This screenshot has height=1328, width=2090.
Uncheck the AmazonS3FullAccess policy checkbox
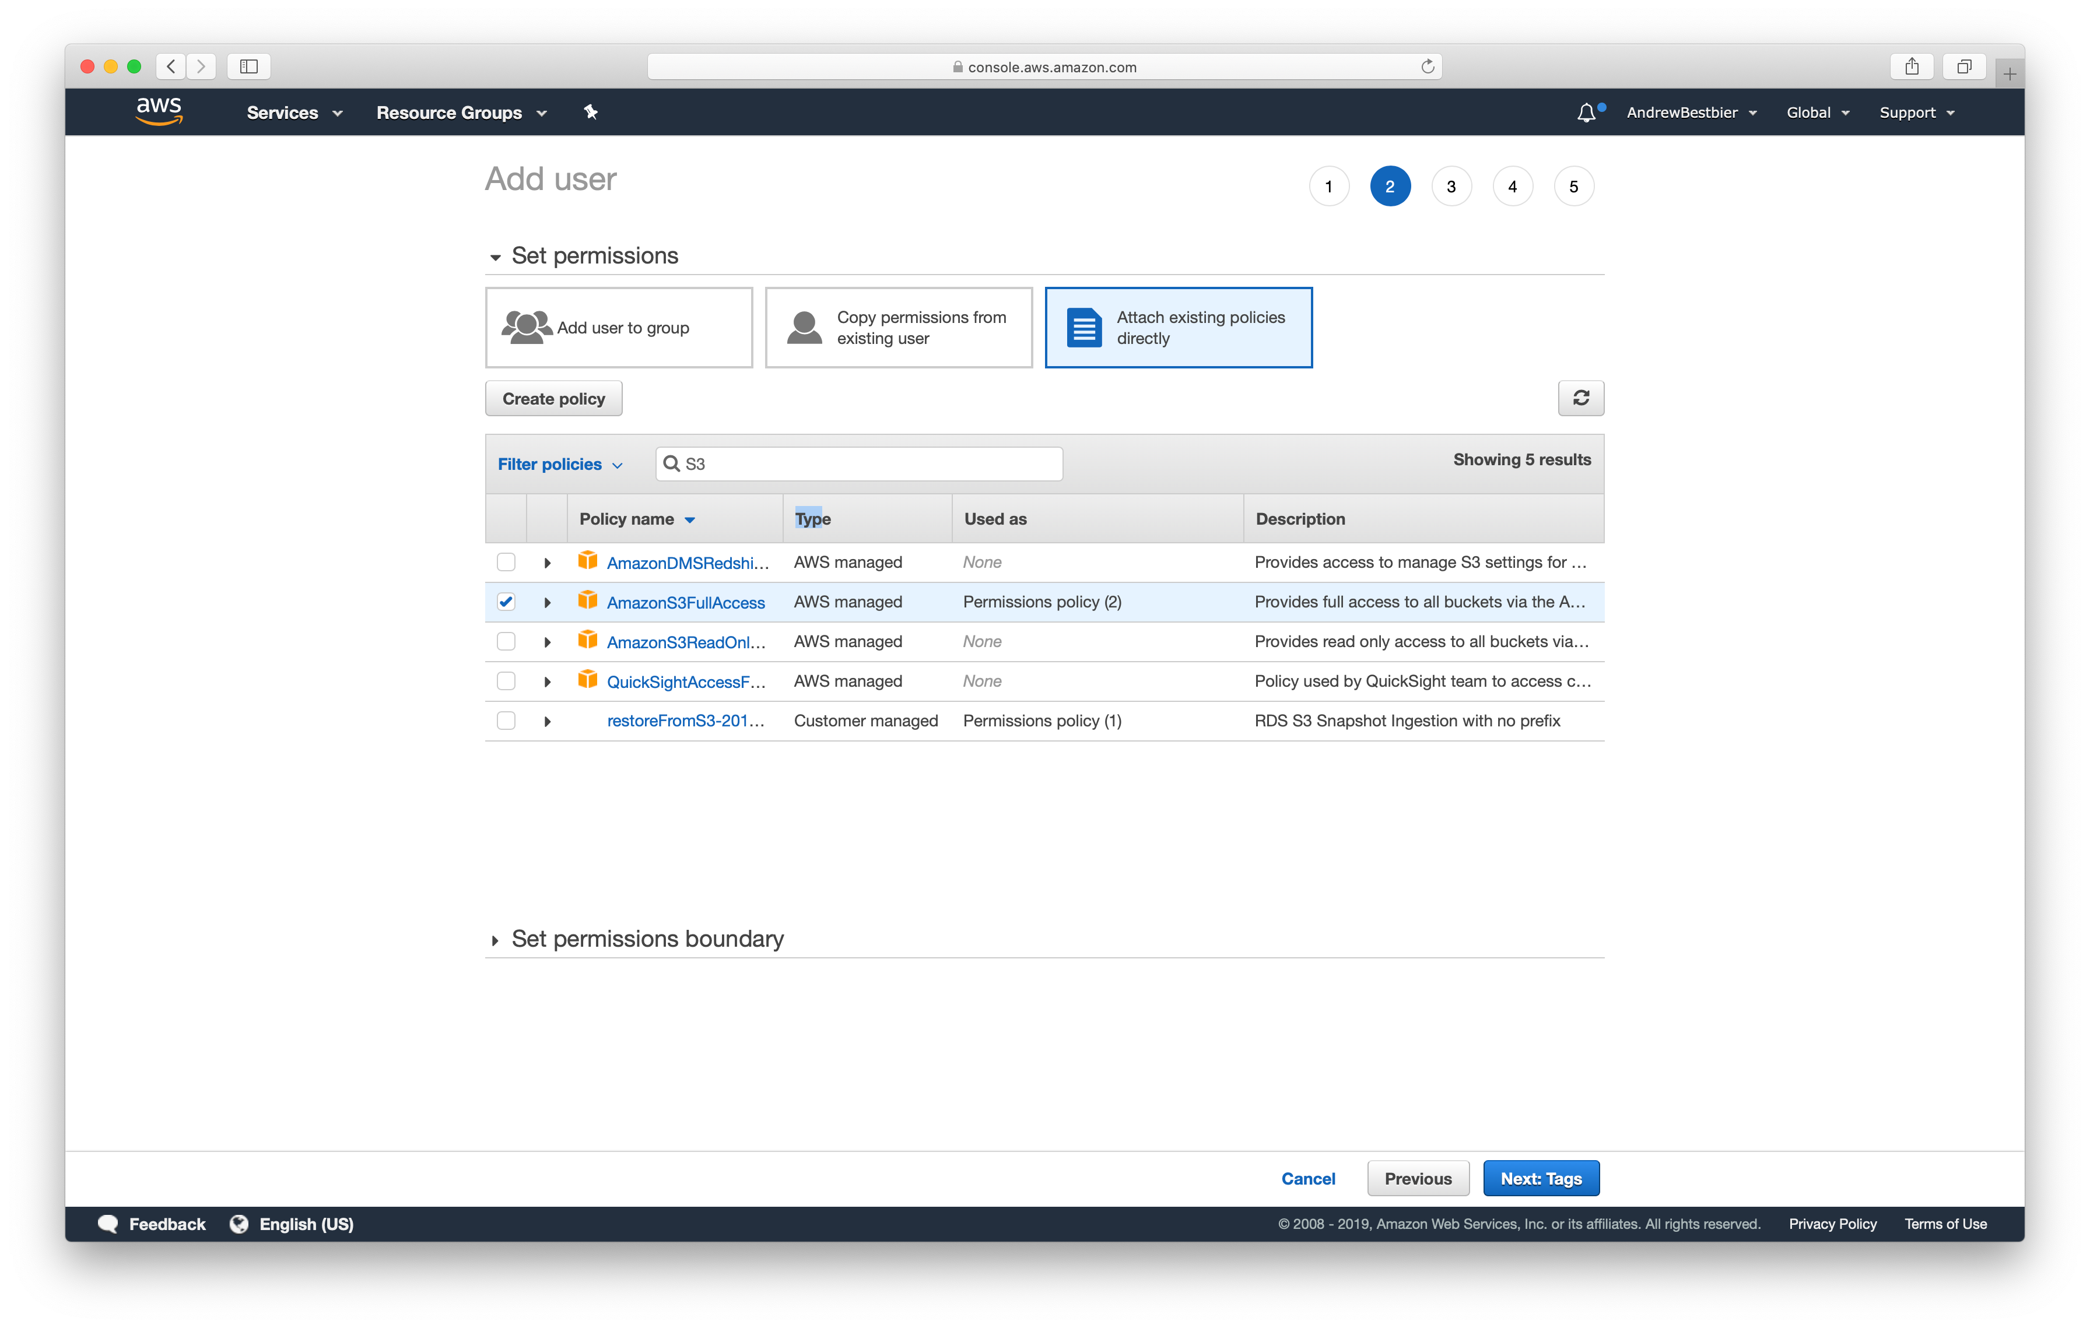(x=506, y=602)
